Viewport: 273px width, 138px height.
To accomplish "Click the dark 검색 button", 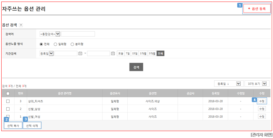I will (x=136, y=67).
